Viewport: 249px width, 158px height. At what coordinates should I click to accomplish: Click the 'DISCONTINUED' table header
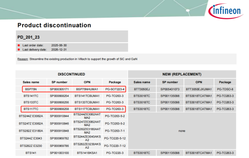[71, 74]
